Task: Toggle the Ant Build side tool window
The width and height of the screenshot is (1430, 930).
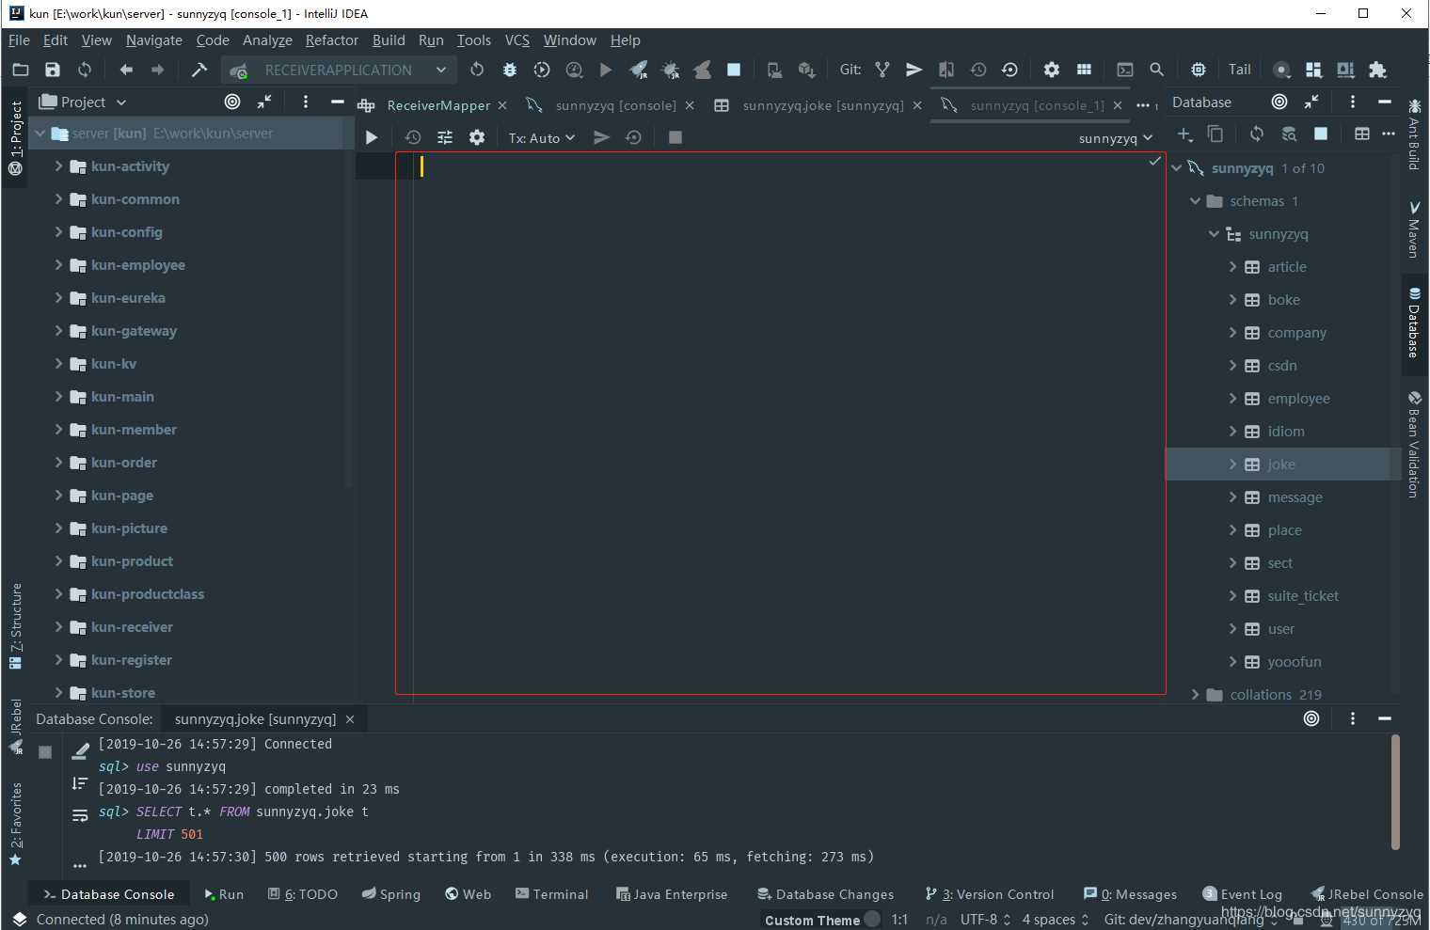Action: pyautogui.click(x=1414, y=134)
